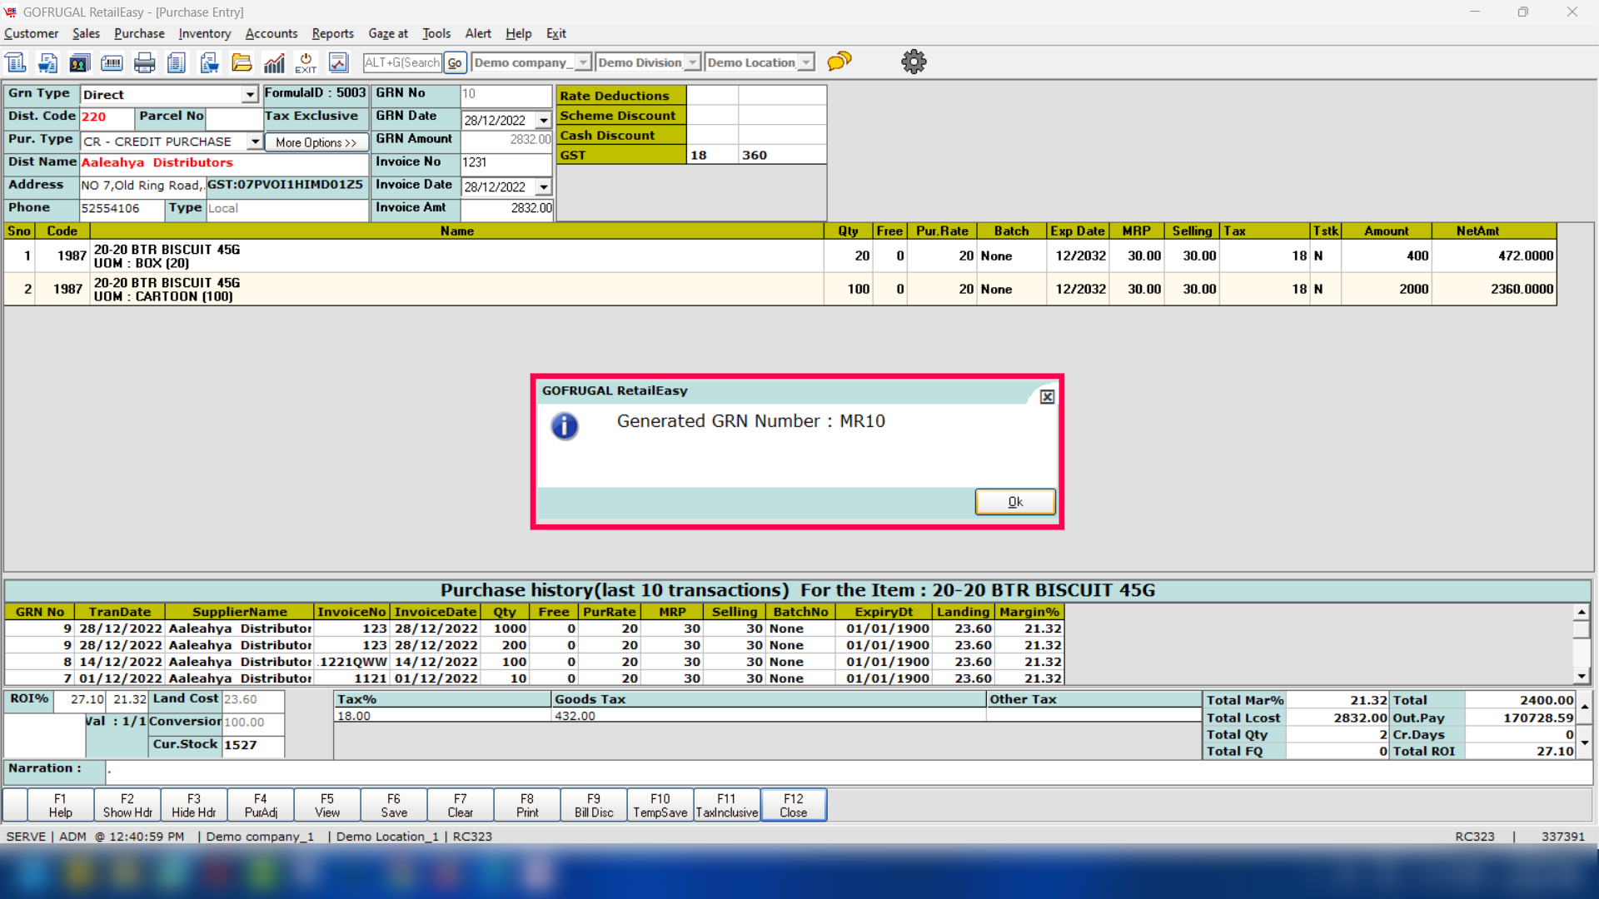Viewport: 1599px width, 899px height.
Task: Open the Inventory menu
Action: pos(204,33)
